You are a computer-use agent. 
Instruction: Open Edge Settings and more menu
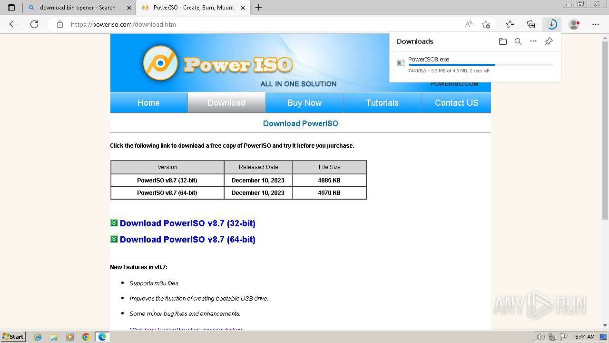point(596,24)
